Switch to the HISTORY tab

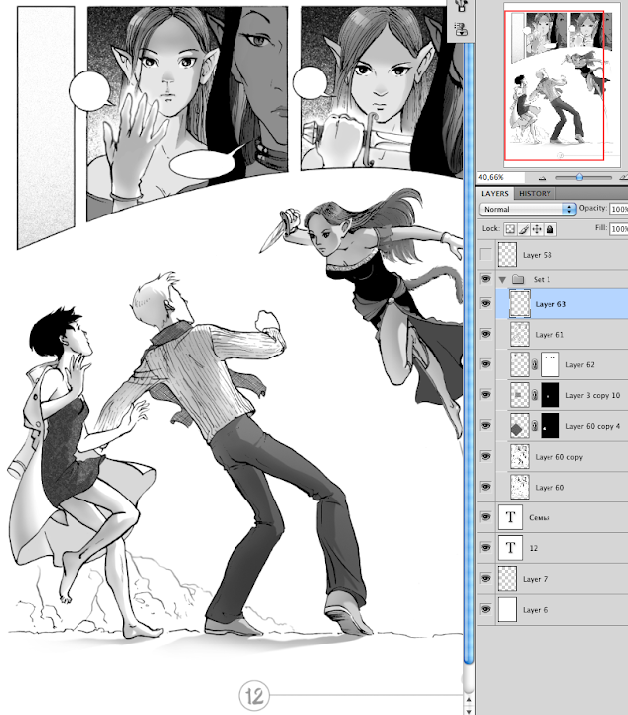point(535,194)
